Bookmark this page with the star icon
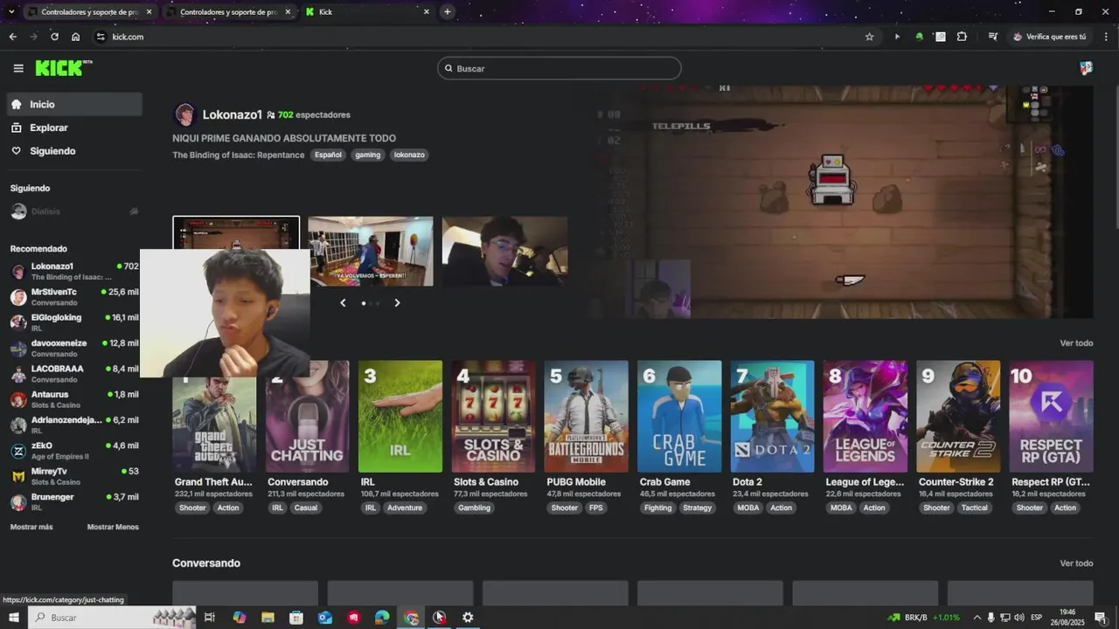 pyautogui.click(x=869, y=37)
